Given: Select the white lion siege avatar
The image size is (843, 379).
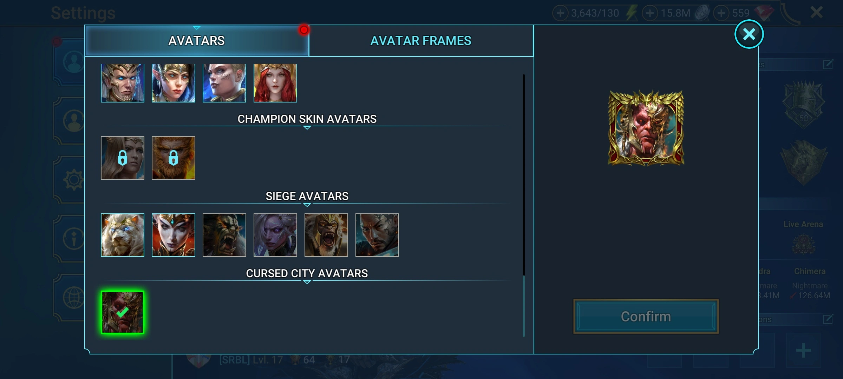Looking at the screenshot, I should click(122, 235).
